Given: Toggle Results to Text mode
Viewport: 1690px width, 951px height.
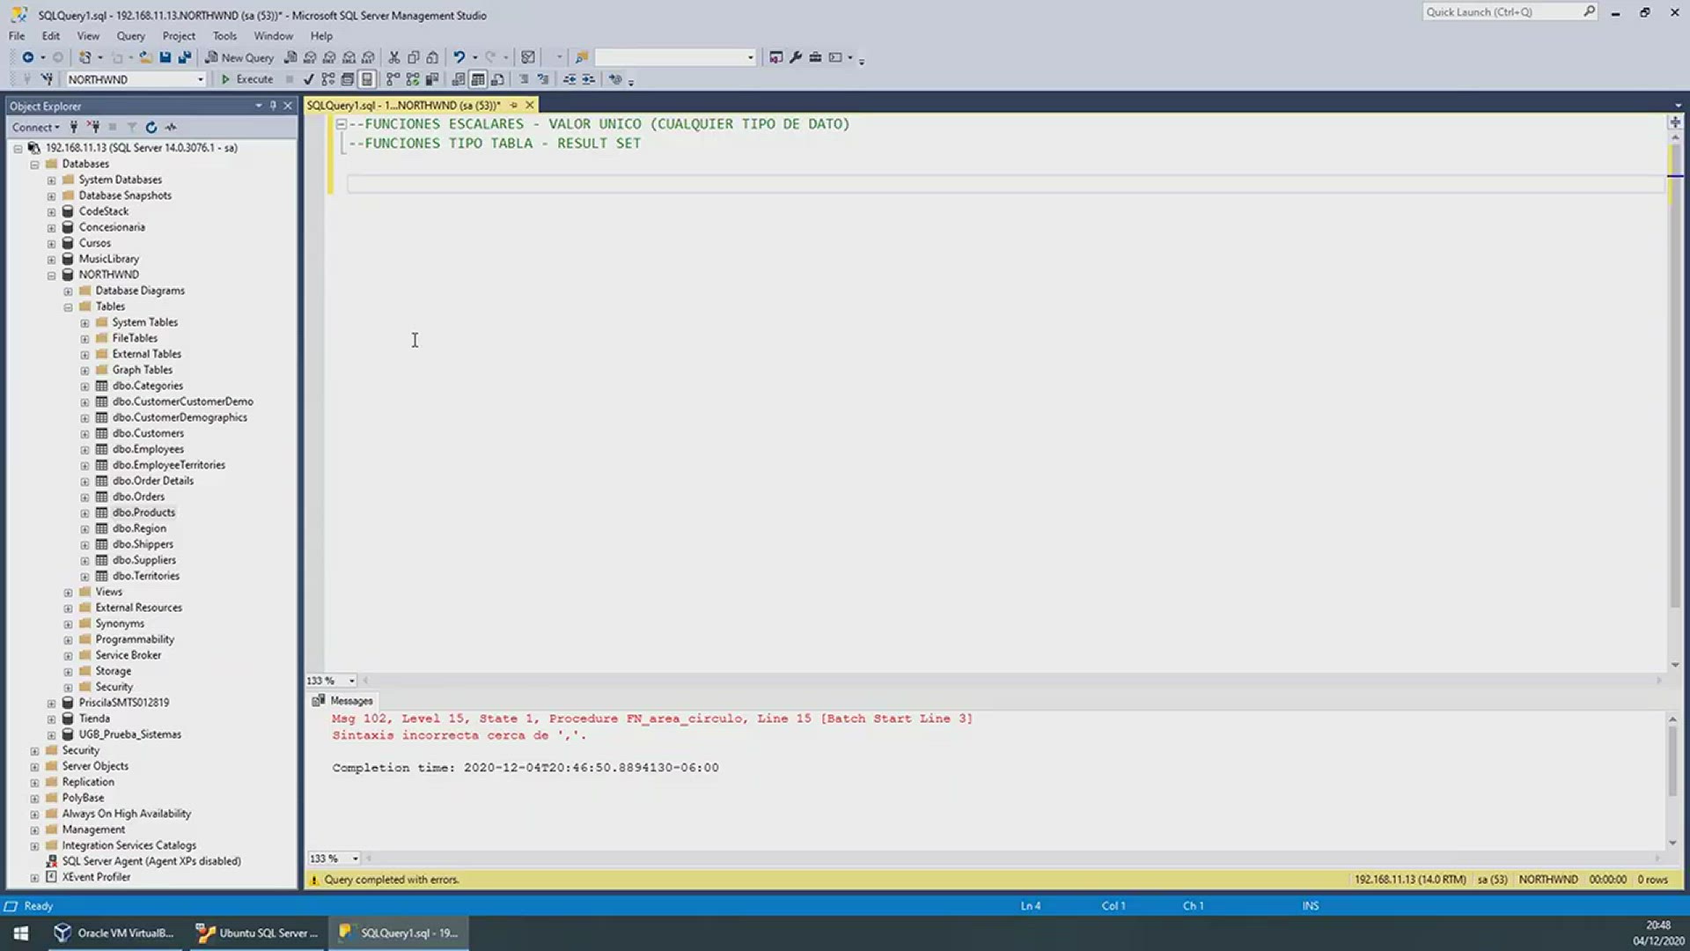Looking at the screenshot, I should 459,79.
